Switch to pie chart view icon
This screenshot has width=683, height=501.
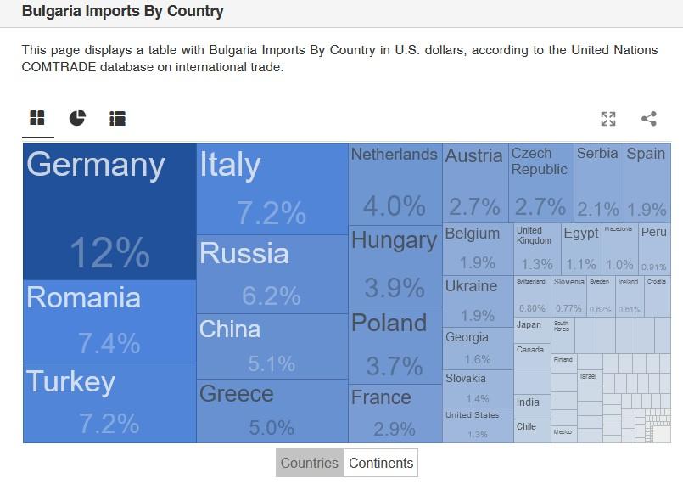pos(77,118)
